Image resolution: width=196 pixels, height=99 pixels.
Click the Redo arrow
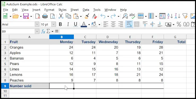pos(113,16)
